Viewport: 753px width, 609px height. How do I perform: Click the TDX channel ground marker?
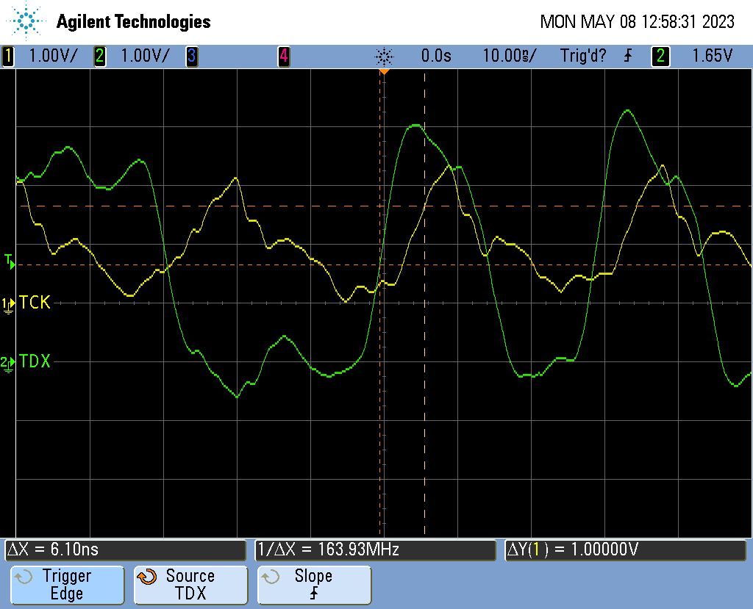[x=9, y=362]
